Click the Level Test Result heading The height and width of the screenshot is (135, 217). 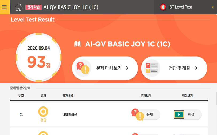point(33,20)
